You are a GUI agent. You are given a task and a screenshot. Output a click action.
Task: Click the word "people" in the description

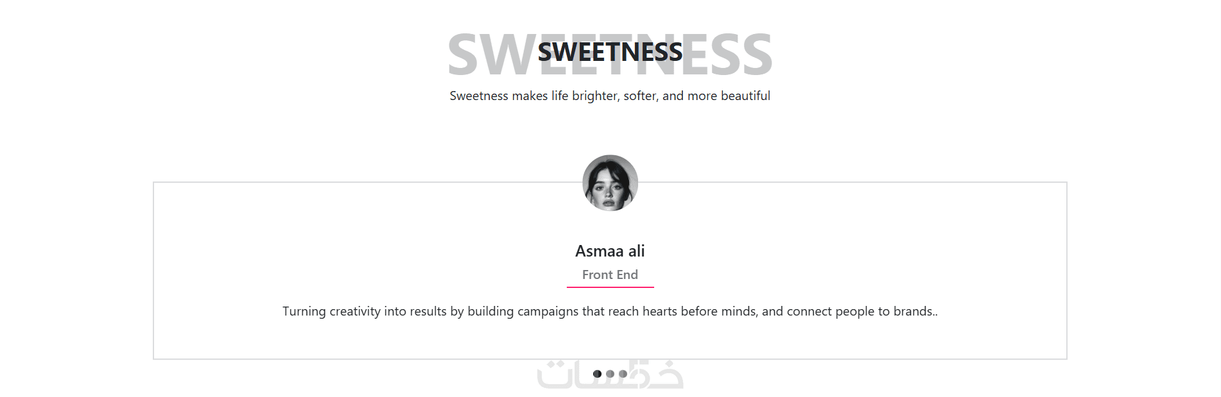point(854,312)
